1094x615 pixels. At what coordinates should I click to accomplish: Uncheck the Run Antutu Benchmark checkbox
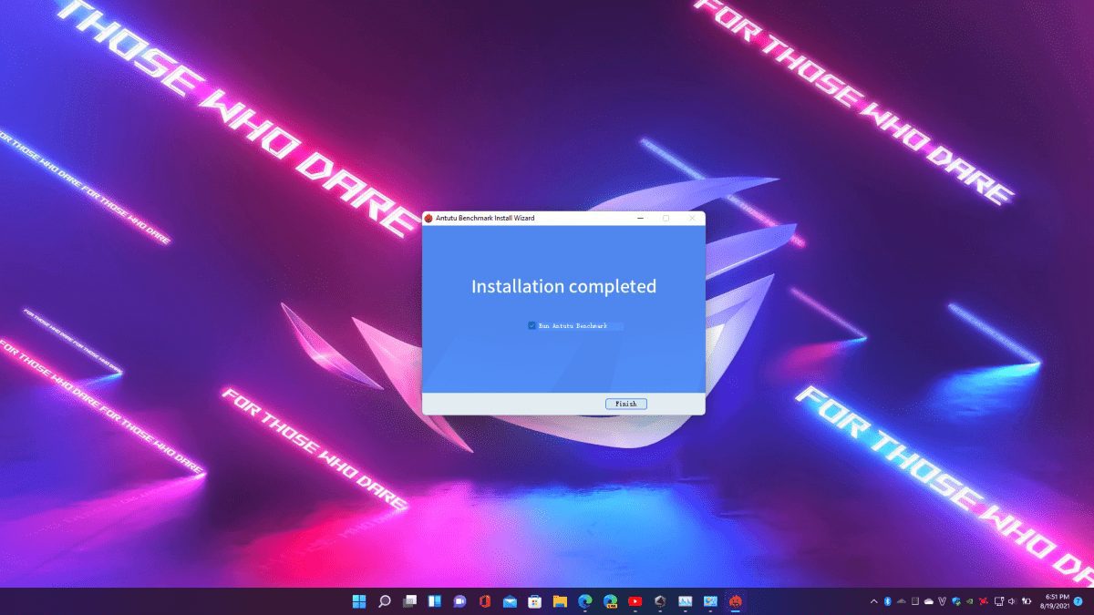tap(532, 325)
